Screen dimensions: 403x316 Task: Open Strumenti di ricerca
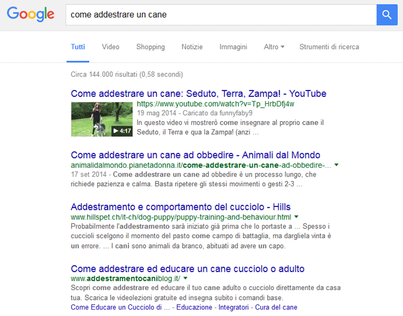point(329,47)
